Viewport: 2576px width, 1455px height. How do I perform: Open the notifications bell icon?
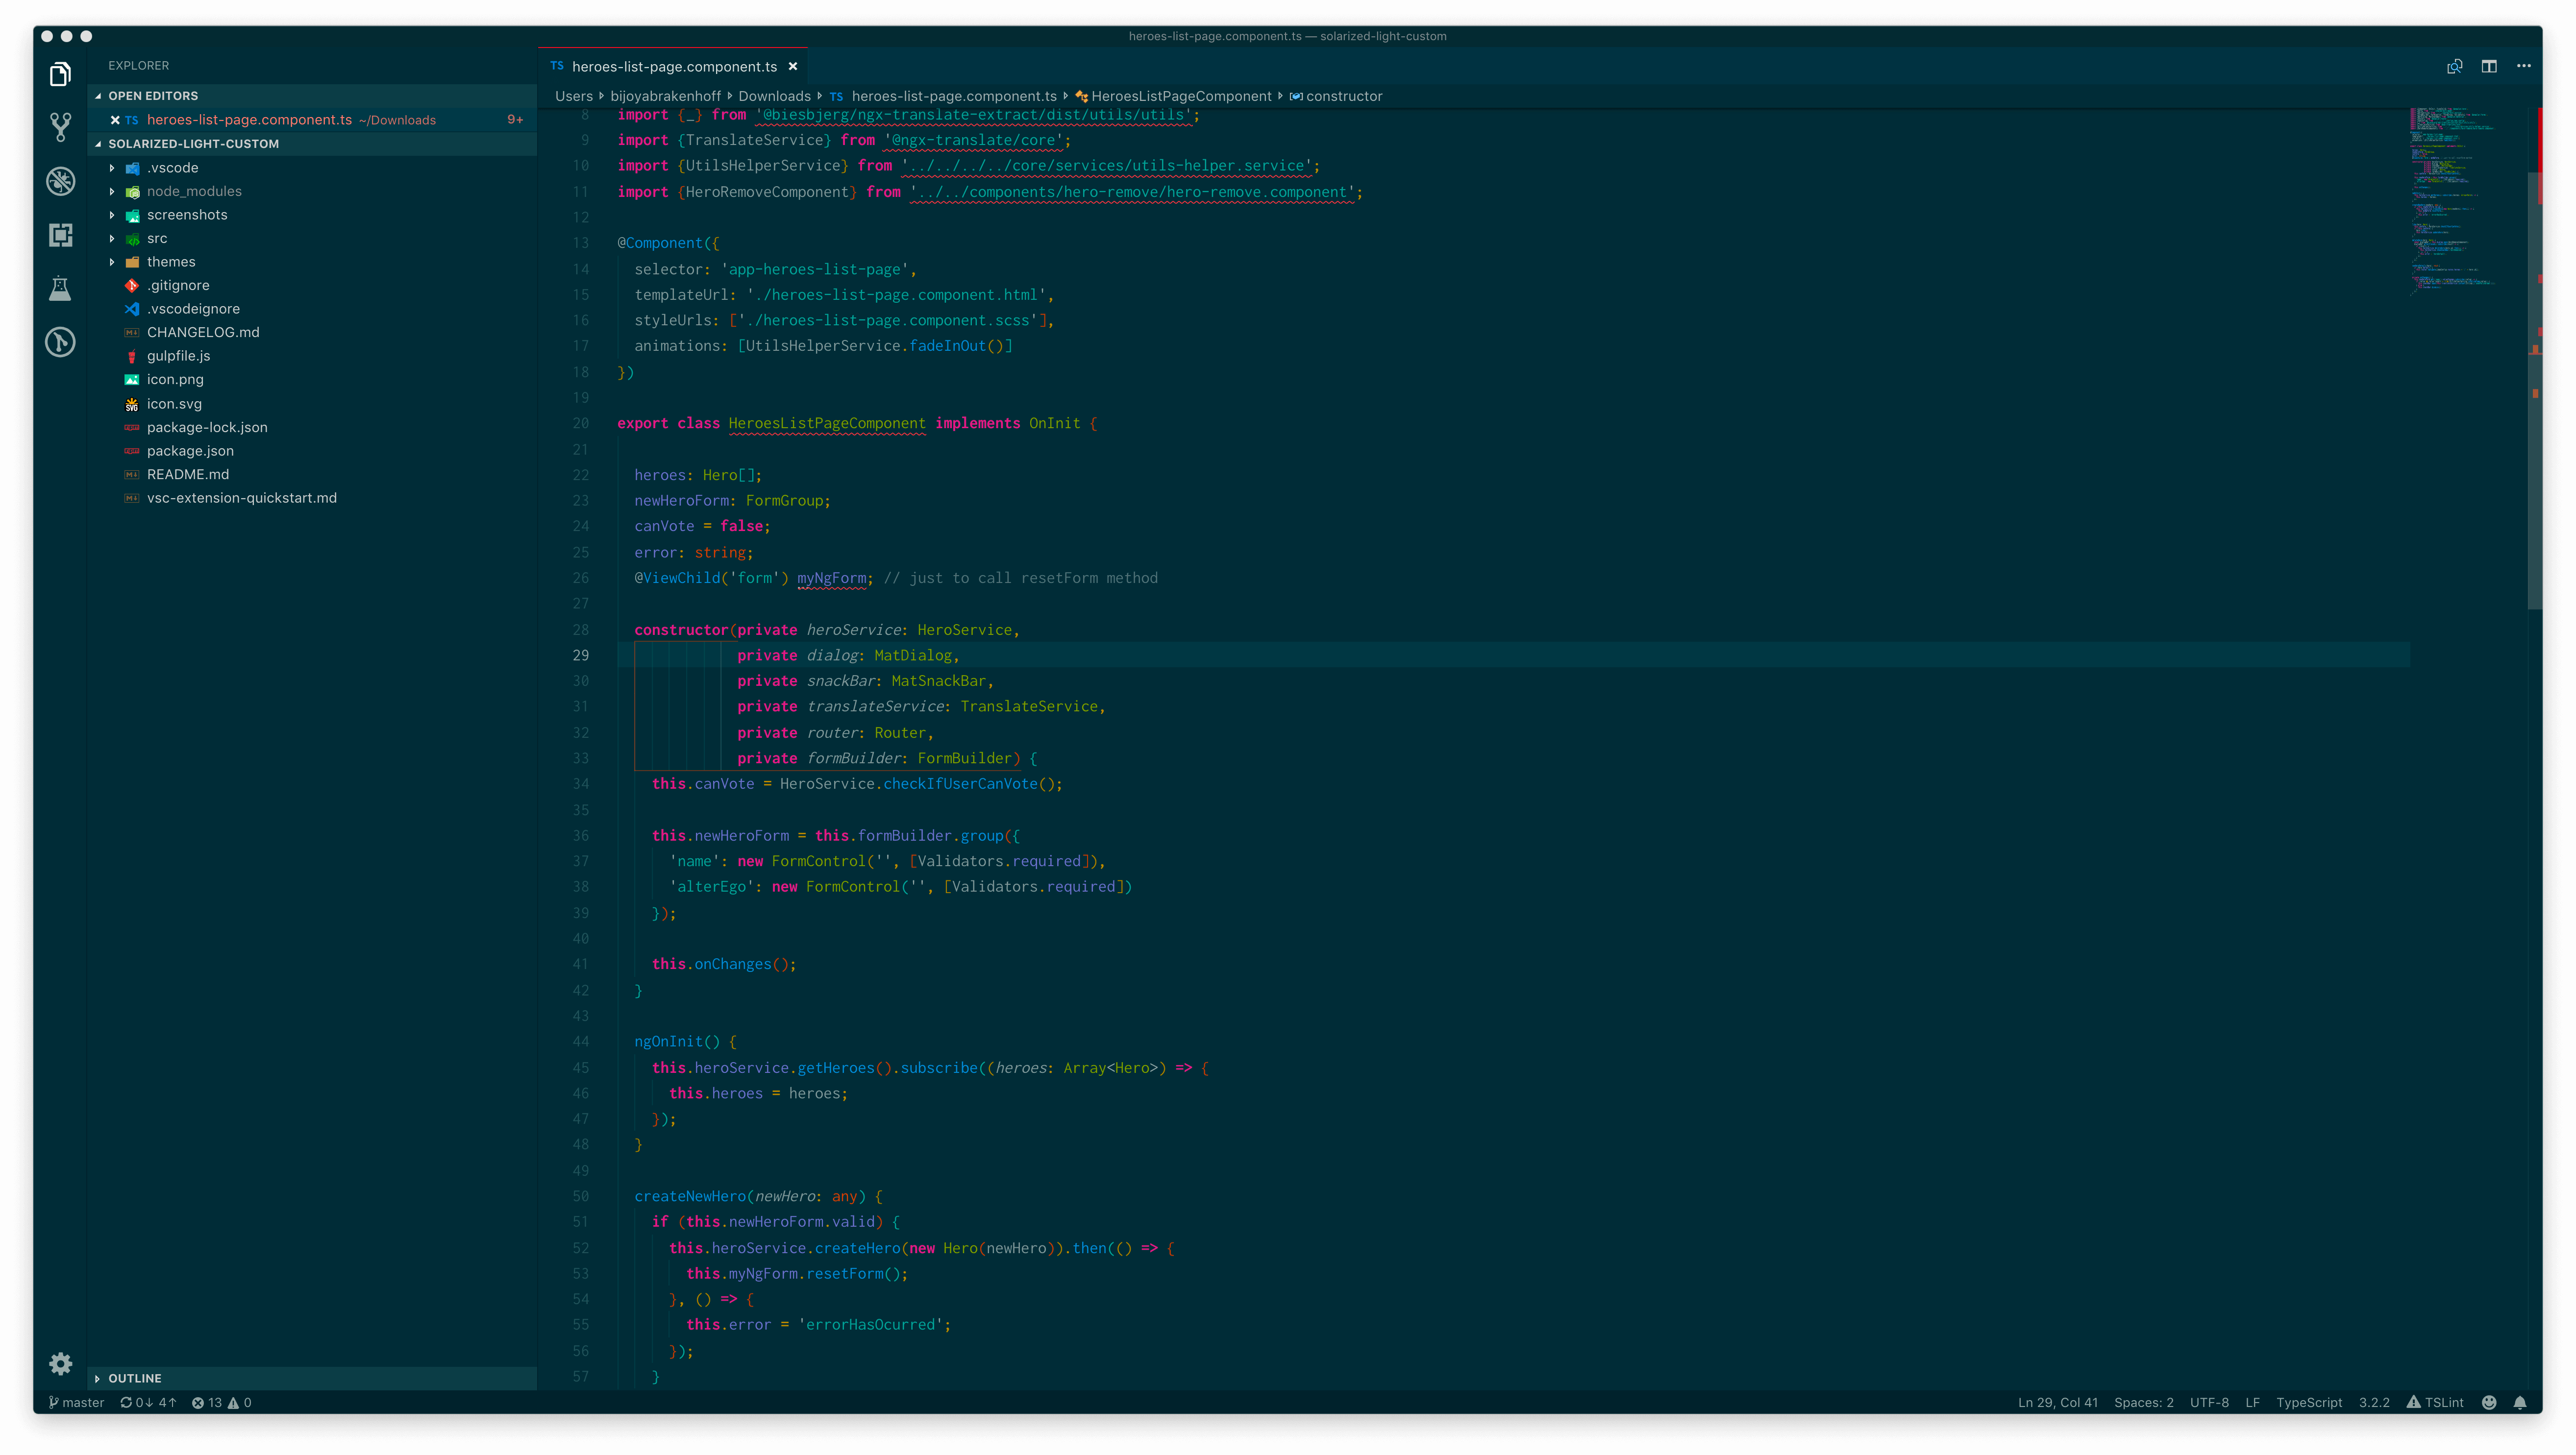click(x=2520, y=1402)
